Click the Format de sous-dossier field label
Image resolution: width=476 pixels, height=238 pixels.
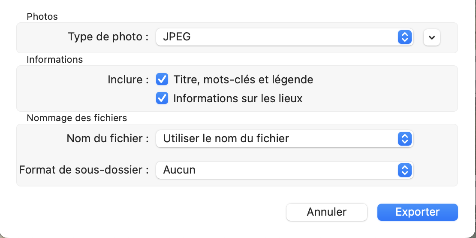click(x=84, y=170)
